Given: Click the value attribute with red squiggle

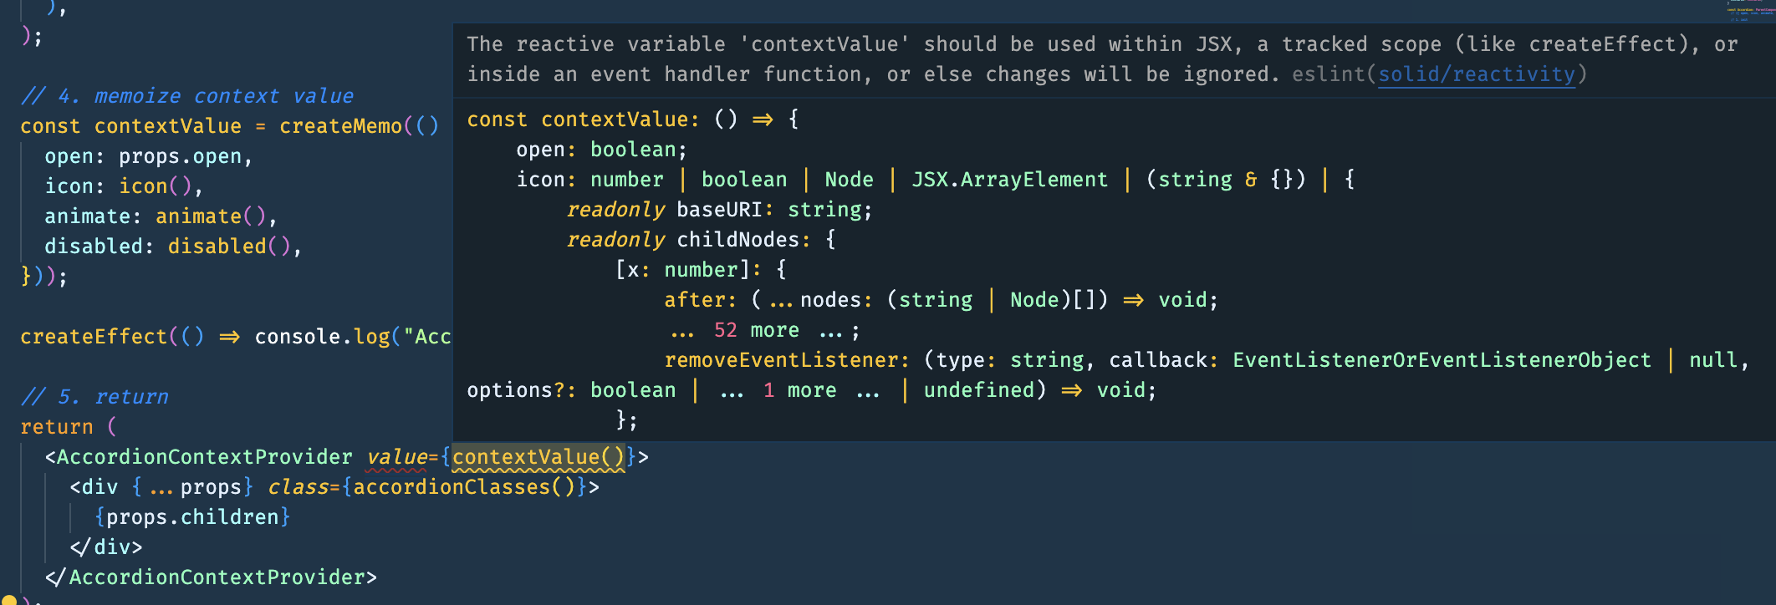Looking at the screenshot, I should (396, 457).
